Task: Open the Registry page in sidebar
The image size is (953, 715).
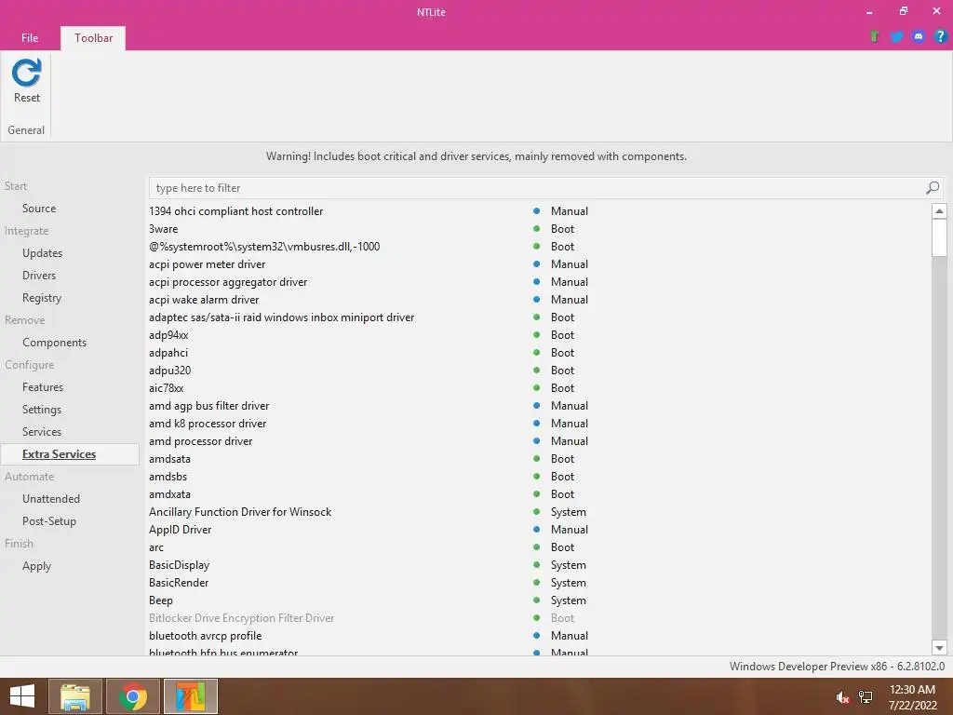Action: 42,298
